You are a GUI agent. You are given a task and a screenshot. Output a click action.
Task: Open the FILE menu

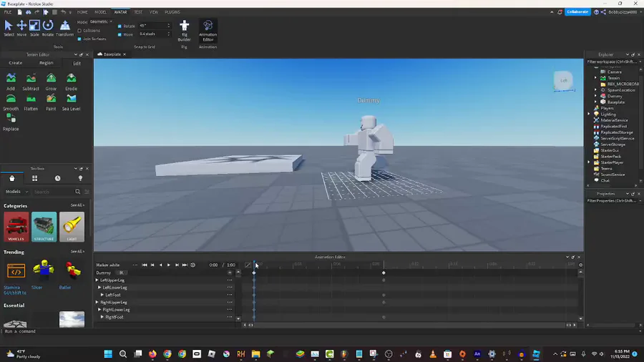click(8, 12)
